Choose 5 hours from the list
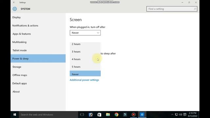 (x=85, y=67)
